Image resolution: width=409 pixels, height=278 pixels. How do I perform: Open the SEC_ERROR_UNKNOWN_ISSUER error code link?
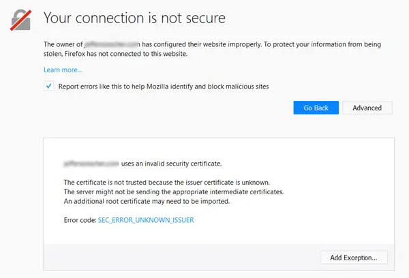146,220
